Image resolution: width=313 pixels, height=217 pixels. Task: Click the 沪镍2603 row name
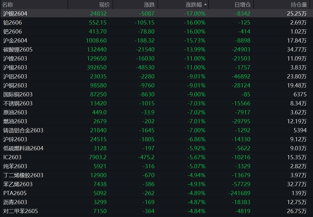[x=15, y=58]
